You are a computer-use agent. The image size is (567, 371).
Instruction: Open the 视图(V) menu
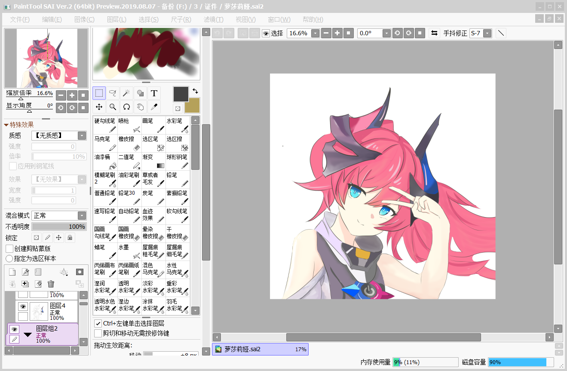click(246, 19)
